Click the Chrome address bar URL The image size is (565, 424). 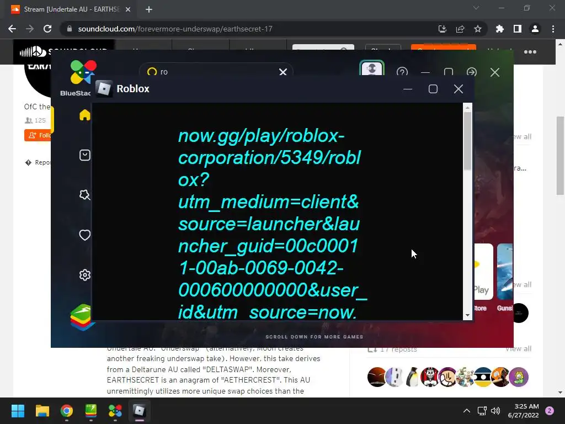pyautogui.click(x=175, y=29)
